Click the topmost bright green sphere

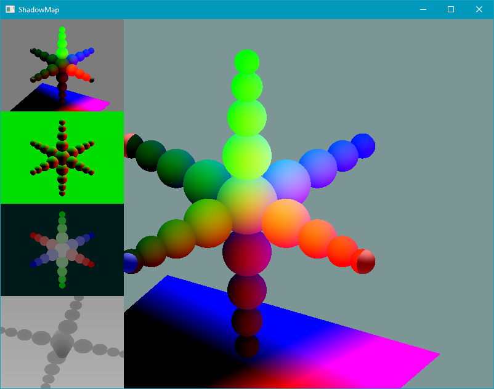[x=246, y=62]
